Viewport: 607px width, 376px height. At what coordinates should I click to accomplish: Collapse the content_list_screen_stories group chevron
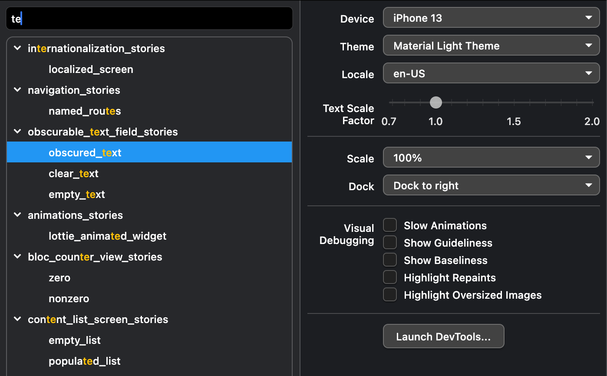click(17, 319)
